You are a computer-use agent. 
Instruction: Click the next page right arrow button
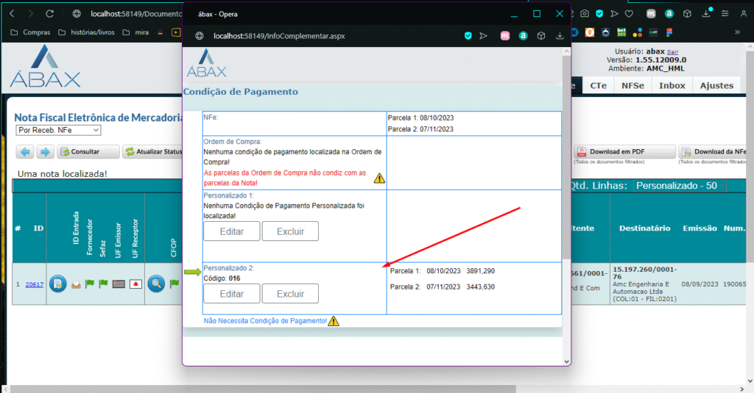pos(45,152)
